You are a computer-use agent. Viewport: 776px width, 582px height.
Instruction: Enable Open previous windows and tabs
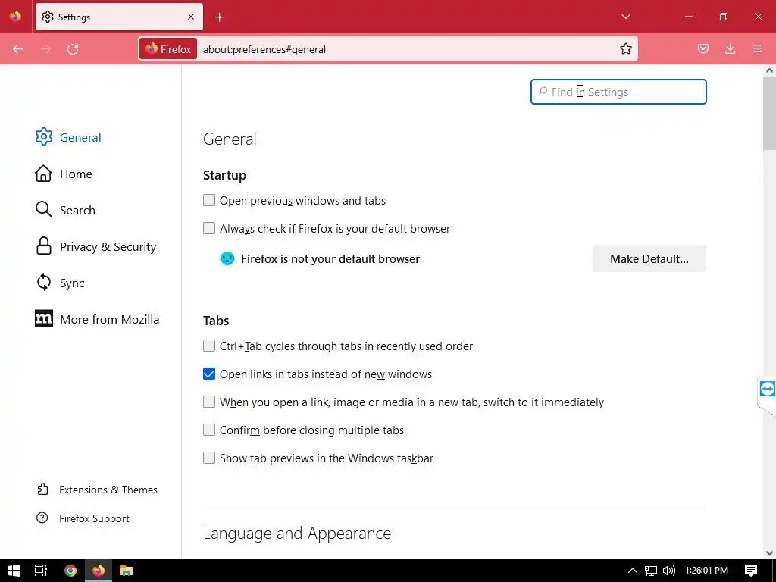click(209, 200)
